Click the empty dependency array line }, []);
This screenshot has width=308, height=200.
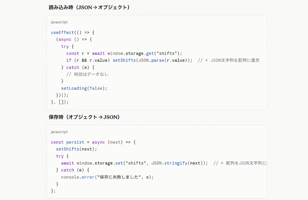click(60, 102)
